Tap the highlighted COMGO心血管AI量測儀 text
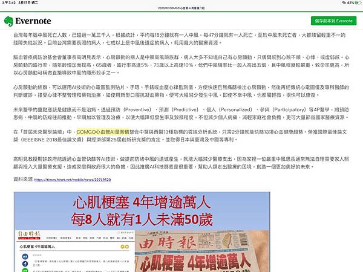The width and height of the screenshot is (363, 272). [x=103, y=132]
